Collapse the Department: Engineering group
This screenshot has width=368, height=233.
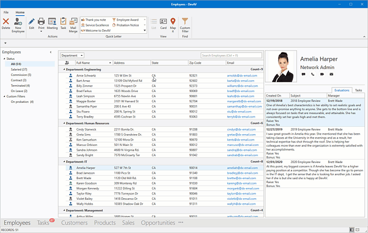64,70
